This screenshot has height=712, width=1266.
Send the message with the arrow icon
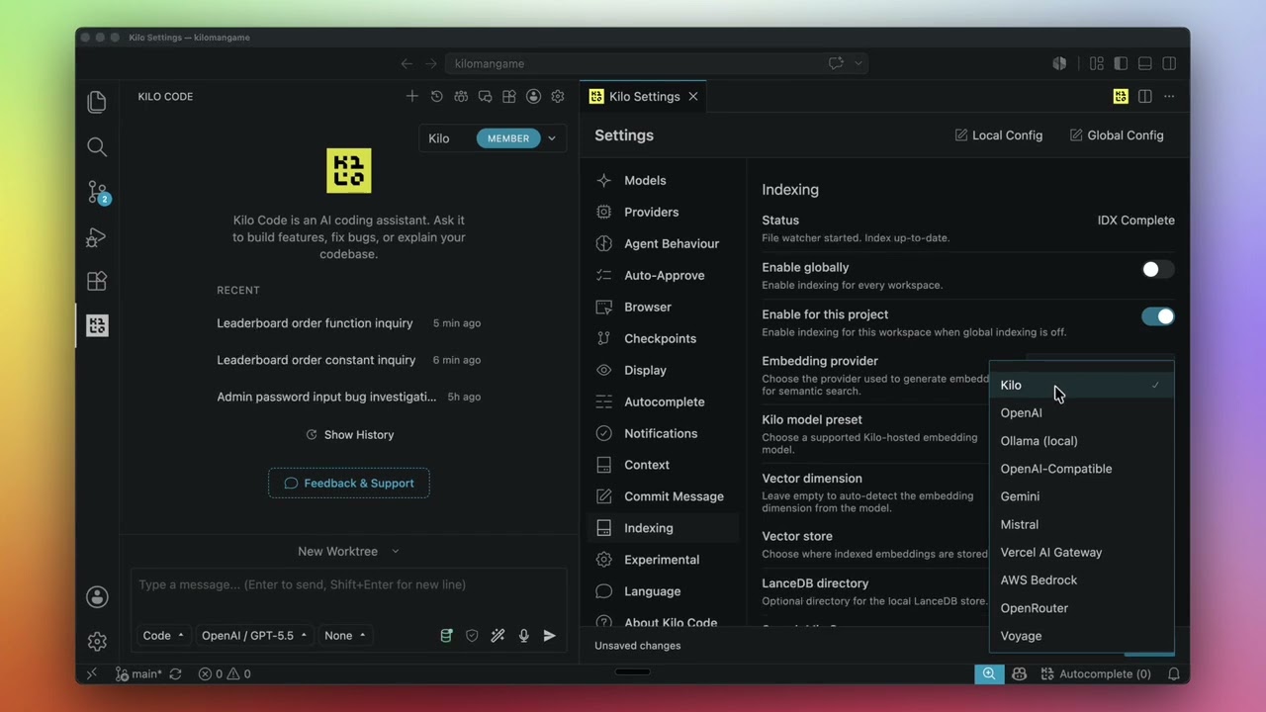click(550, 636)
